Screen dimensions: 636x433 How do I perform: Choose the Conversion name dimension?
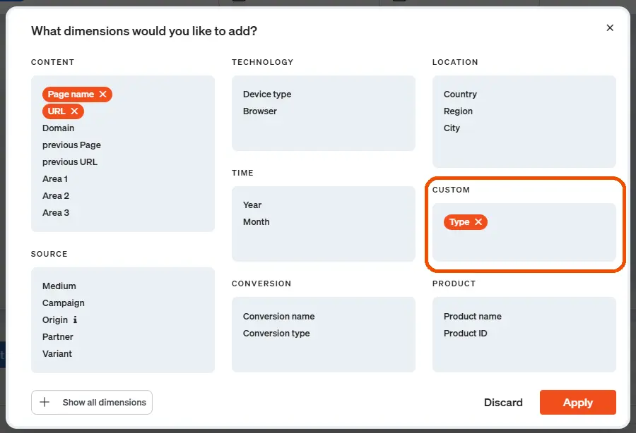[278, 317]
